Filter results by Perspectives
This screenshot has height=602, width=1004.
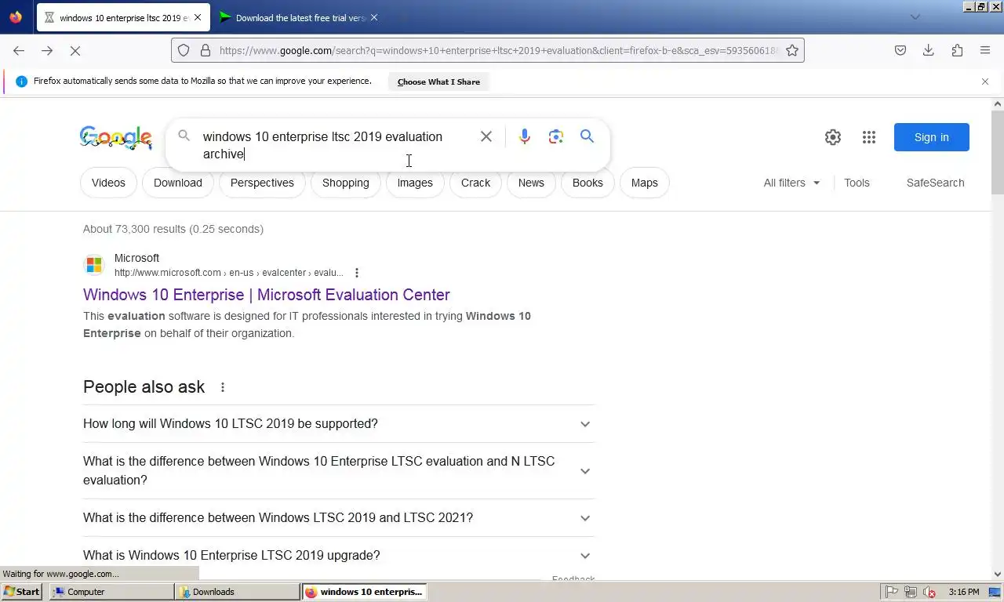(262, 183)
